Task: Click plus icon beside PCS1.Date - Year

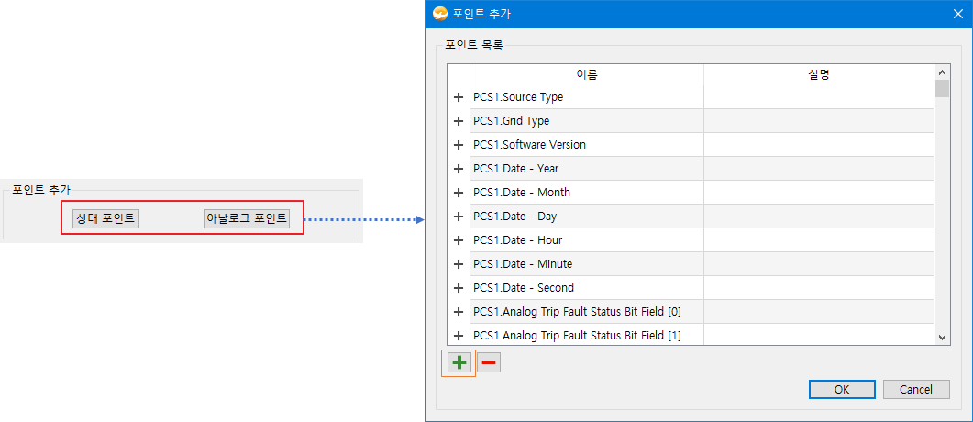Action: [x=459, y=169]
